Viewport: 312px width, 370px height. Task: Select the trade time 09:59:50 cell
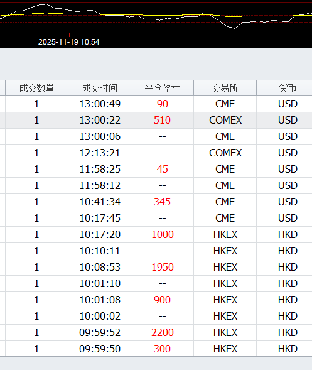(x=100, y=349)
